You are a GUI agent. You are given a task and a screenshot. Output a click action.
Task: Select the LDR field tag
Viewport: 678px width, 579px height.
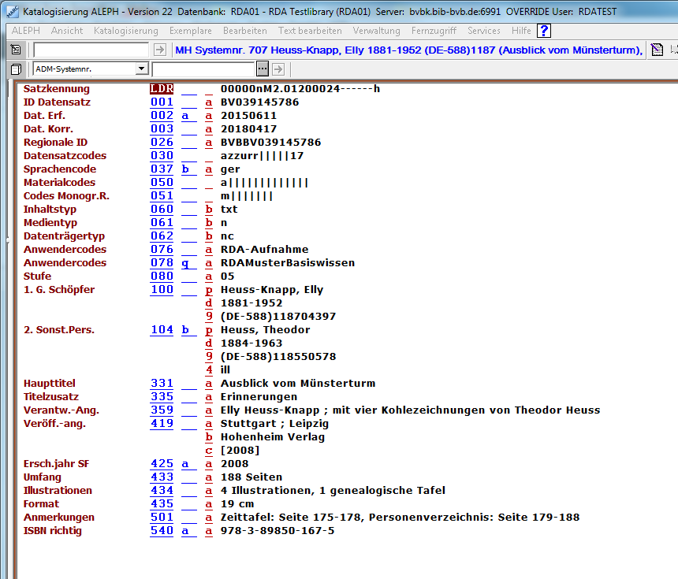click(x=162, y=89)
